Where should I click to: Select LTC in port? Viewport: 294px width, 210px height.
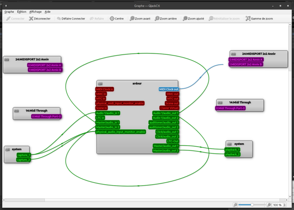(x=100, y=118)
